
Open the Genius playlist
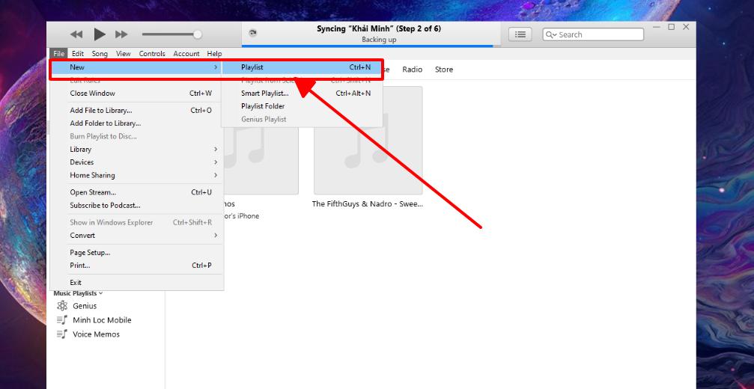coord(85,306)
